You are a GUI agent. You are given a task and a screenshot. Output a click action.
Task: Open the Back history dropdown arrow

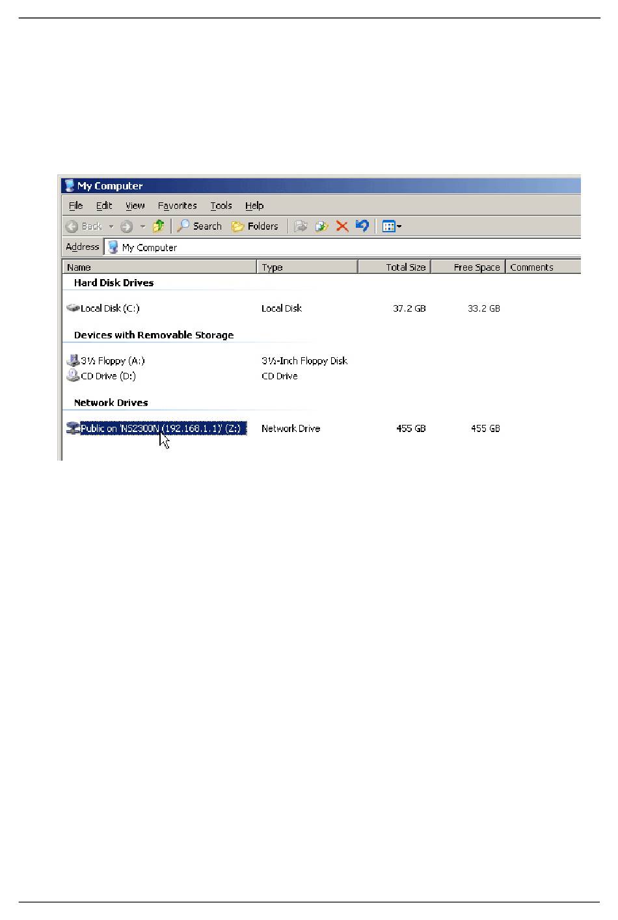(111, 226)
